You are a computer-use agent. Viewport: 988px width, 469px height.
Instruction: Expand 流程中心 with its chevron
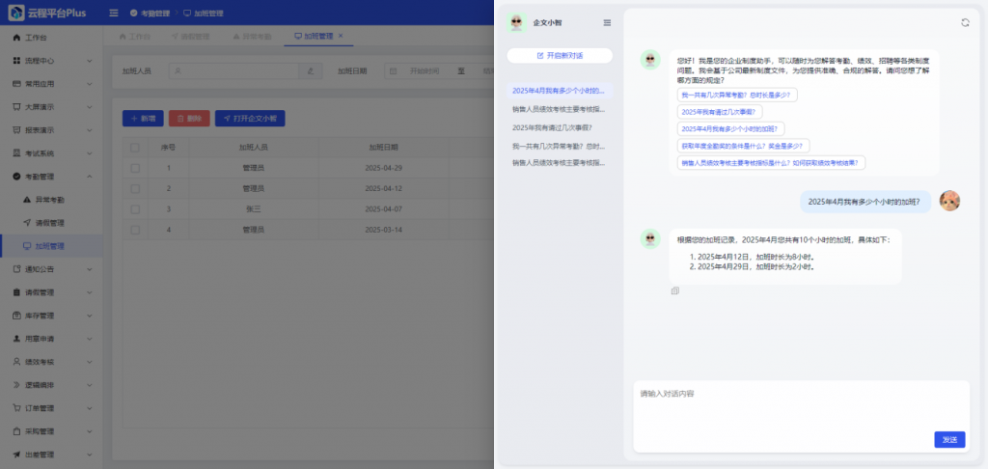89,61
